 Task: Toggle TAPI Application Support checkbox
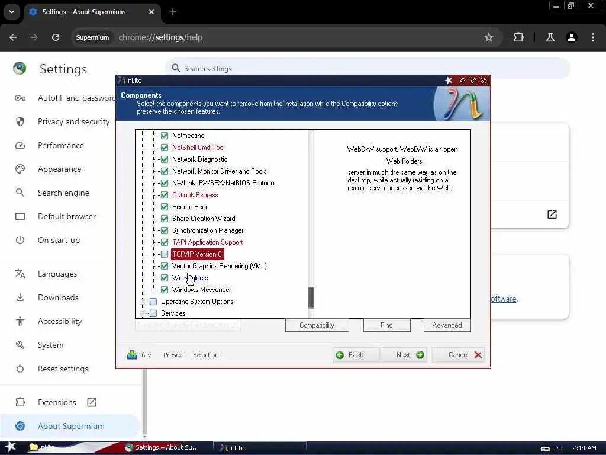pyautogui.click(x=165, y=242)
